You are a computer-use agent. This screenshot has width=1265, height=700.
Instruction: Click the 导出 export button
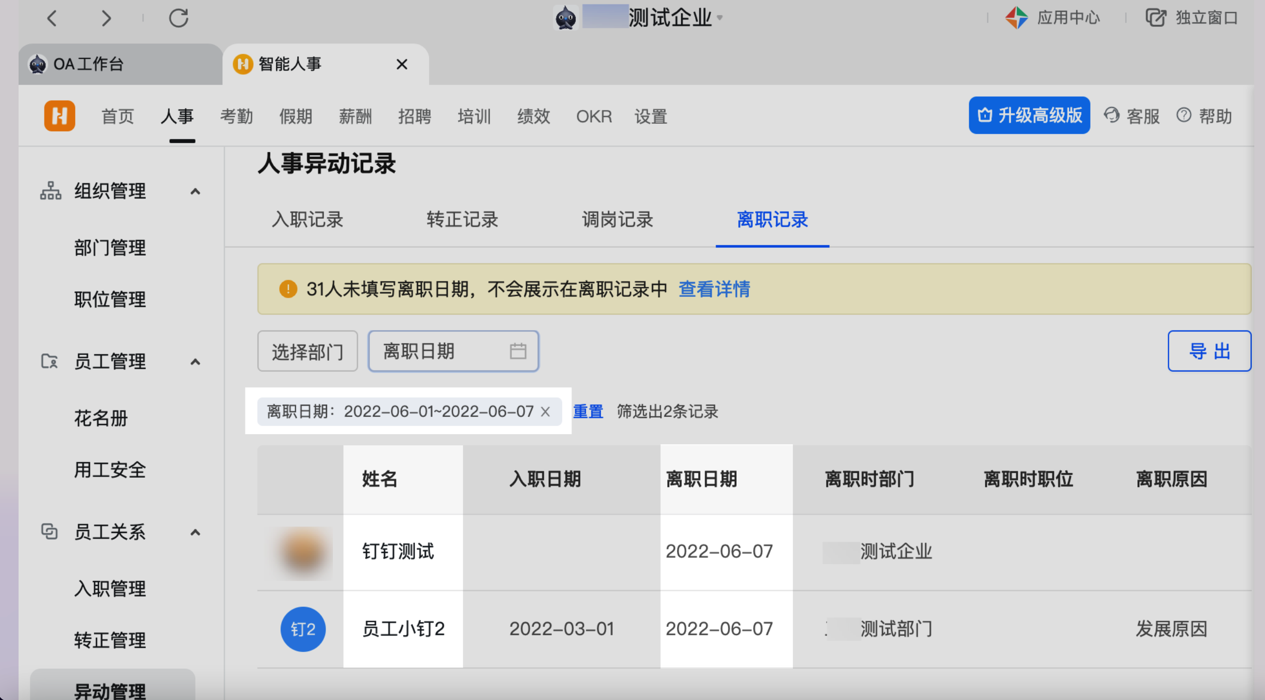point(1209,351)
